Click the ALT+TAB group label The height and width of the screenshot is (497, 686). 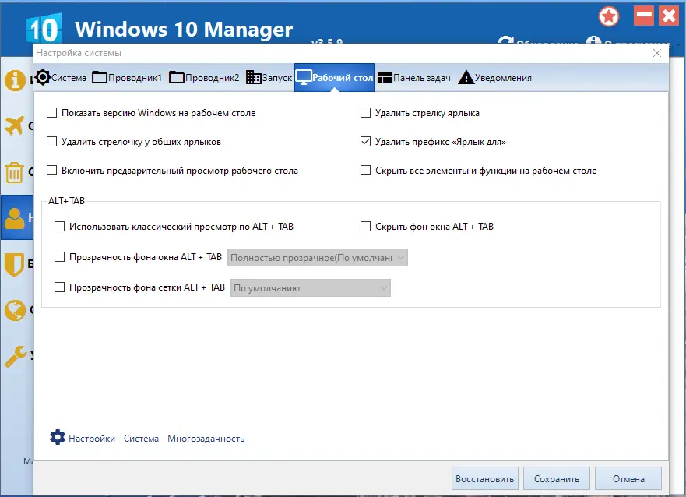(x=66, y=201)
